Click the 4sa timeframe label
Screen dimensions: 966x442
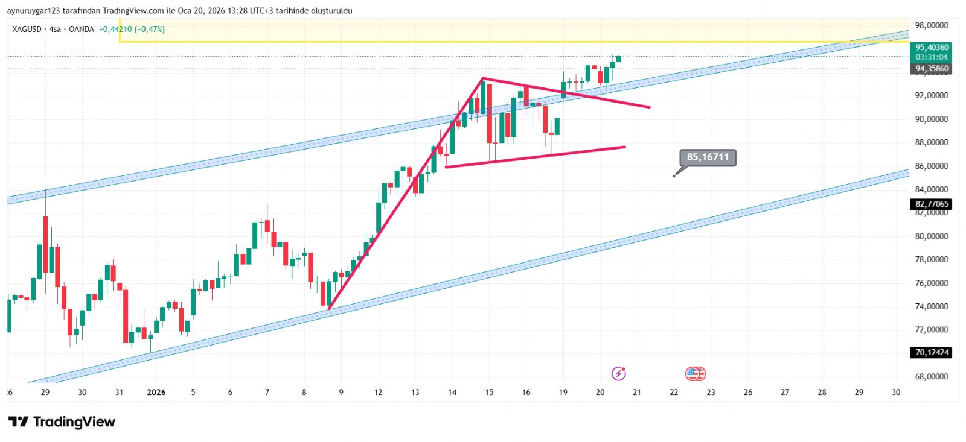tap(55, 29)
